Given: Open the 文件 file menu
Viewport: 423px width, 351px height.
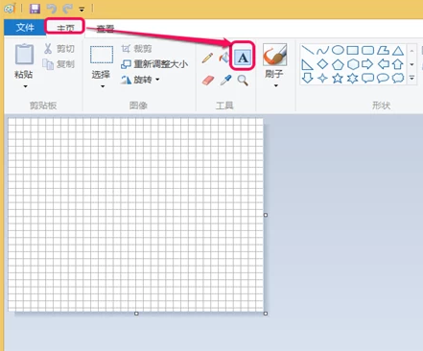Looking at the screenshot, I should point(24,27).
